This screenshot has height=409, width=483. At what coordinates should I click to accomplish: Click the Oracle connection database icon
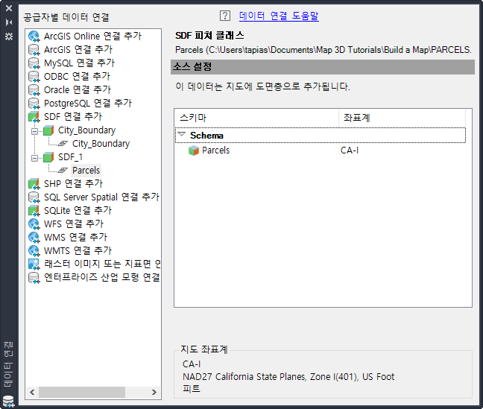point(34,90)
